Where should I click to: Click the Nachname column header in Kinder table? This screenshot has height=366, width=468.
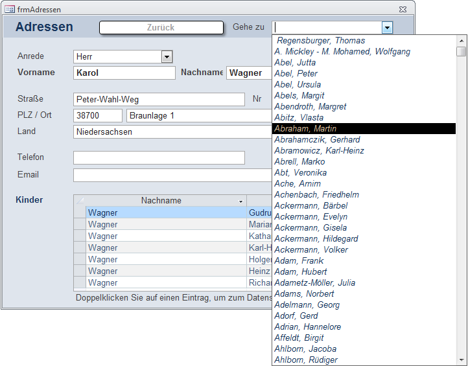click(161, 200)
